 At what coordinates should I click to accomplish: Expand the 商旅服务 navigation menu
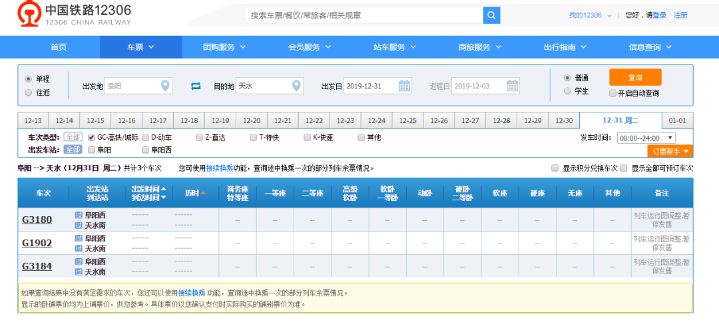click(x=480, y=47)
